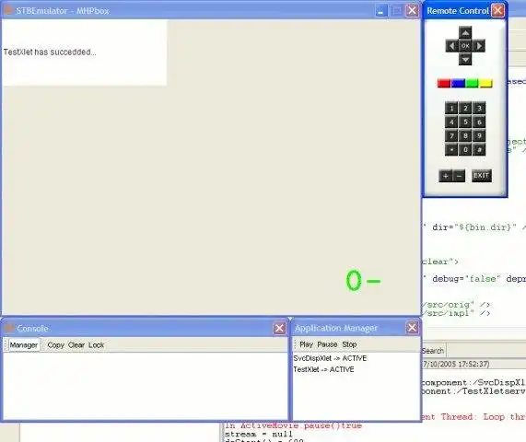Image resolution: width=526 pixels, height=442 pixels.
Task: Tap number 9 on remote keypad
Action: [479, 135]
